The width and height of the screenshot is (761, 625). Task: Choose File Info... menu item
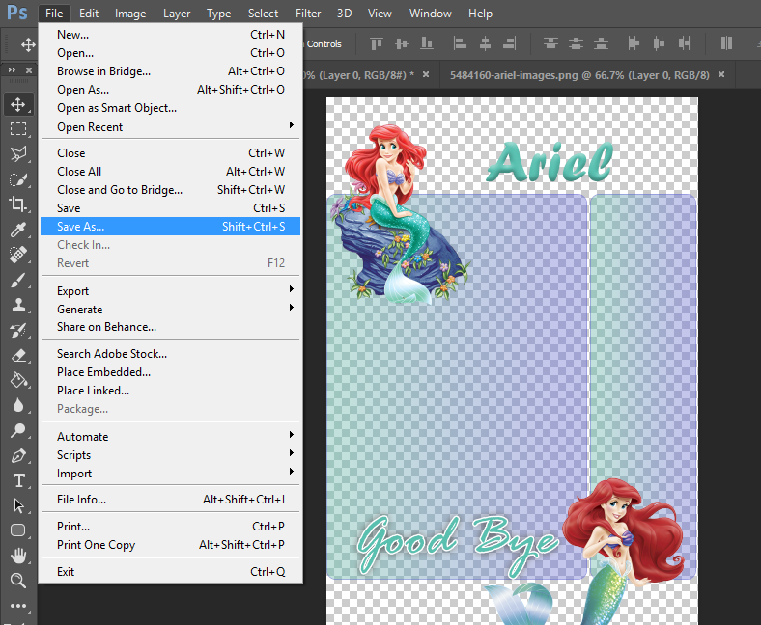(170, 500)
